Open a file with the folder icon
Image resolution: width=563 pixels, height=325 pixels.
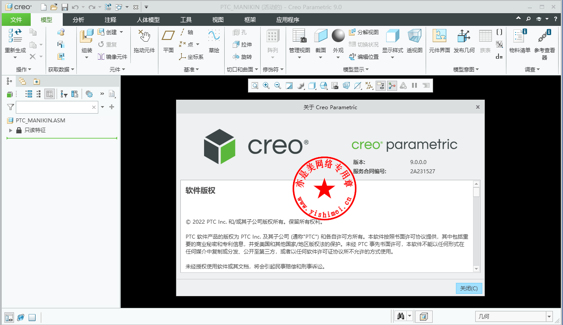(54, 7)
